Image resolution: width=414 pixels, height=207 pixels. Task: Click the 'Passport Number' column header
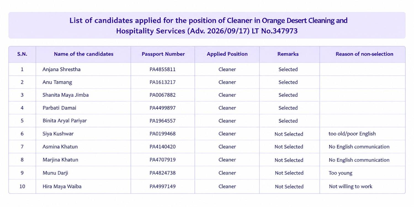[163, 54]
